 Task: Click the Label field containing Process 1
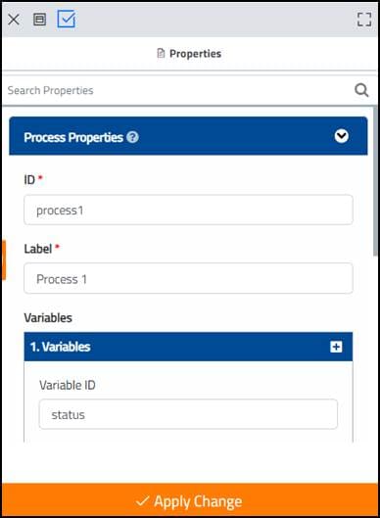point(188,278)
